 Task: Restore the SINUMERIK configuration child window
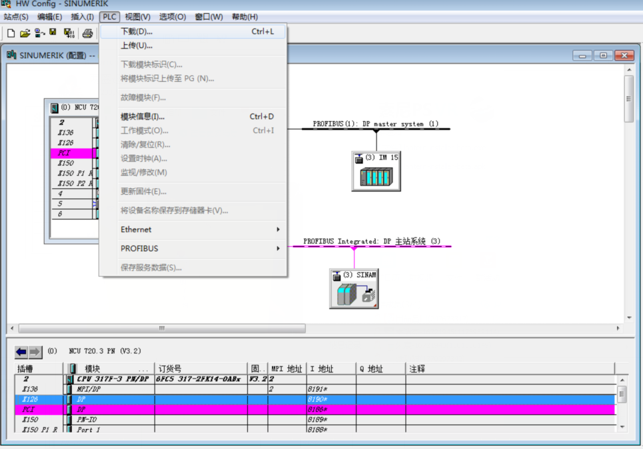pyautogui.click(x=603, y=55)
